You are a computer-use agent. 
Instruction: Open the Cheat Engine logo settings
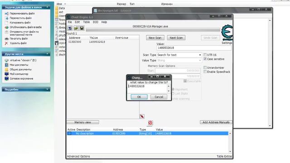227,33
